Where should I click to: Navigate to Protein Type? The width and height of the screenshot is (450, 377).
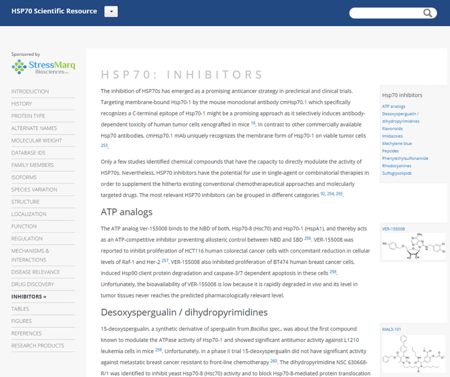(x=28, y=116)
